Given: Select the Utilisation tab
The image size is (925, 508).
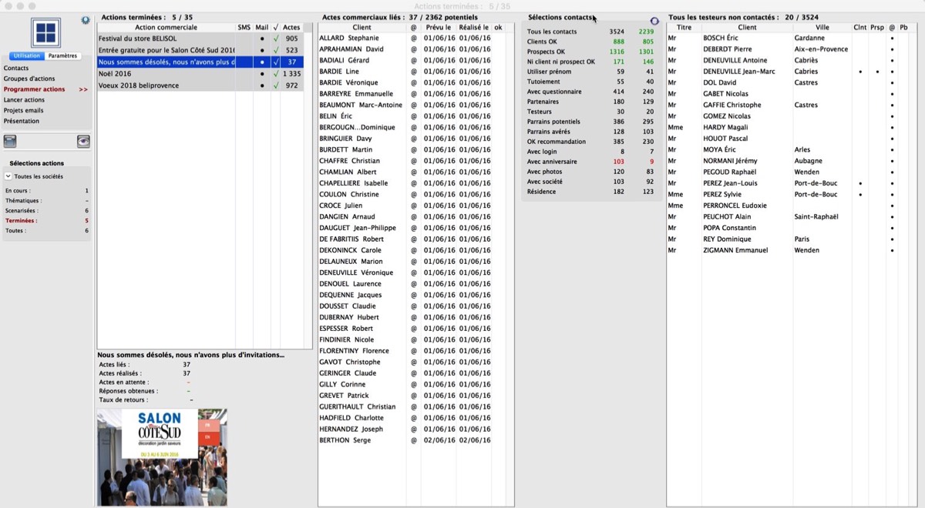Looking at the screenshot, I should click(x=27, y=56).
